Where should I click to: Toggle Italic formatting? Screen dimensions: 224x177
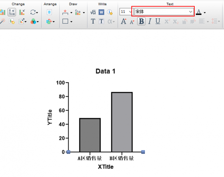(150, 21)
